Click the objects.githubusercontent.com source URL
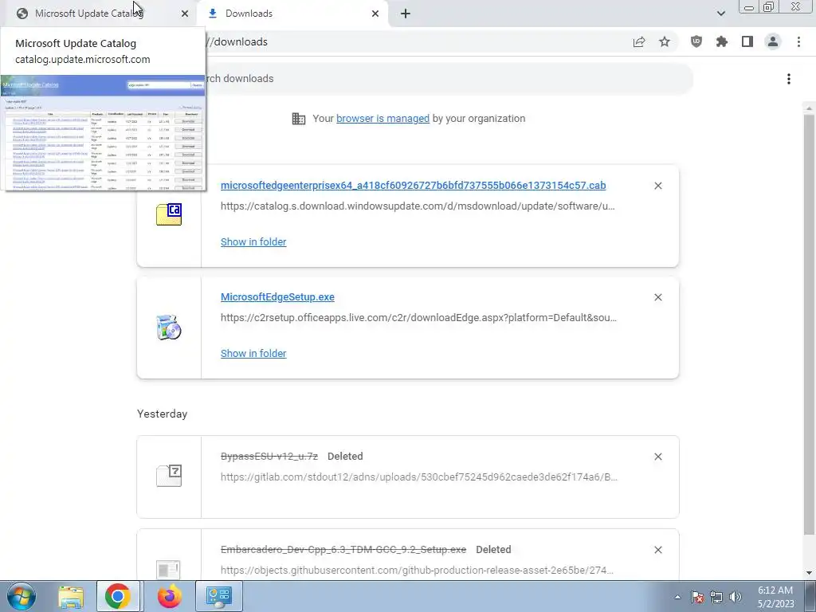The width and height of the screenshot is (816, 612). pyautogui.click(x=417, y=570)
